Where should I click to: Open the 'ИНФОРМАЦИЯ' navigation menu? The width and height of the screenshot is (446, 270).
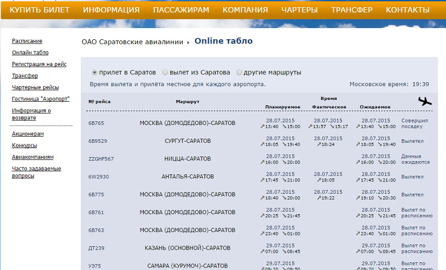pyautogui.click(x=111, y=10)
